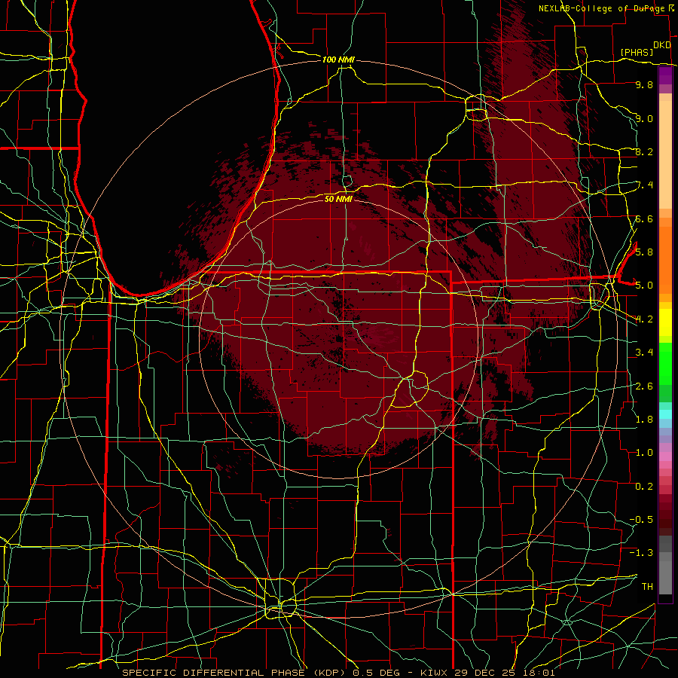Pick the large peach swatch on the color bar

(665, 154)
